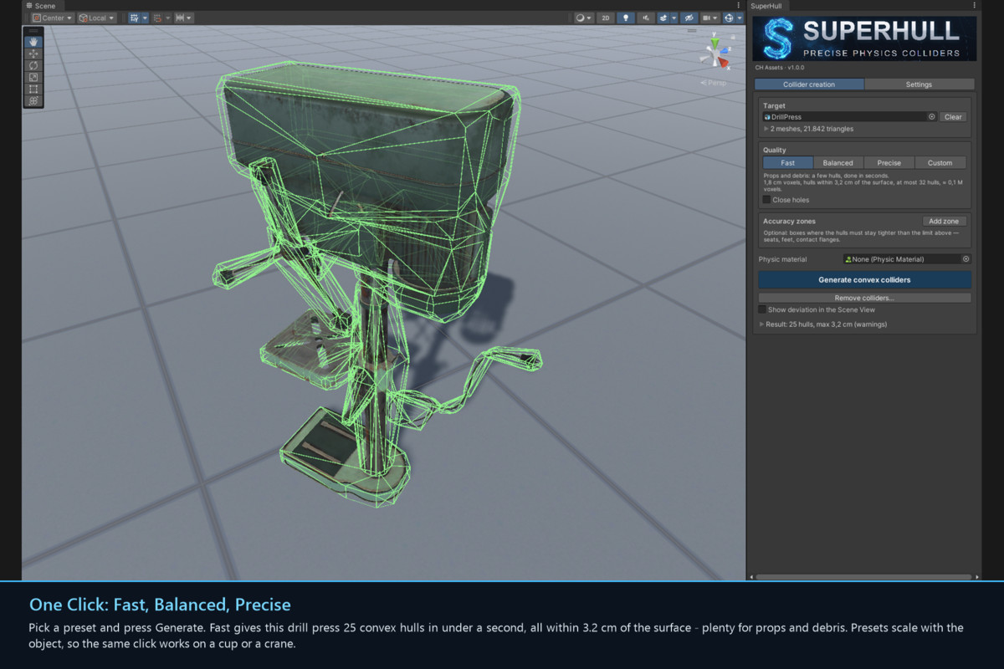Viewport: 1004px width, 669px height.
Task: Click the Gizmos toggle icon
Action: 729,18
